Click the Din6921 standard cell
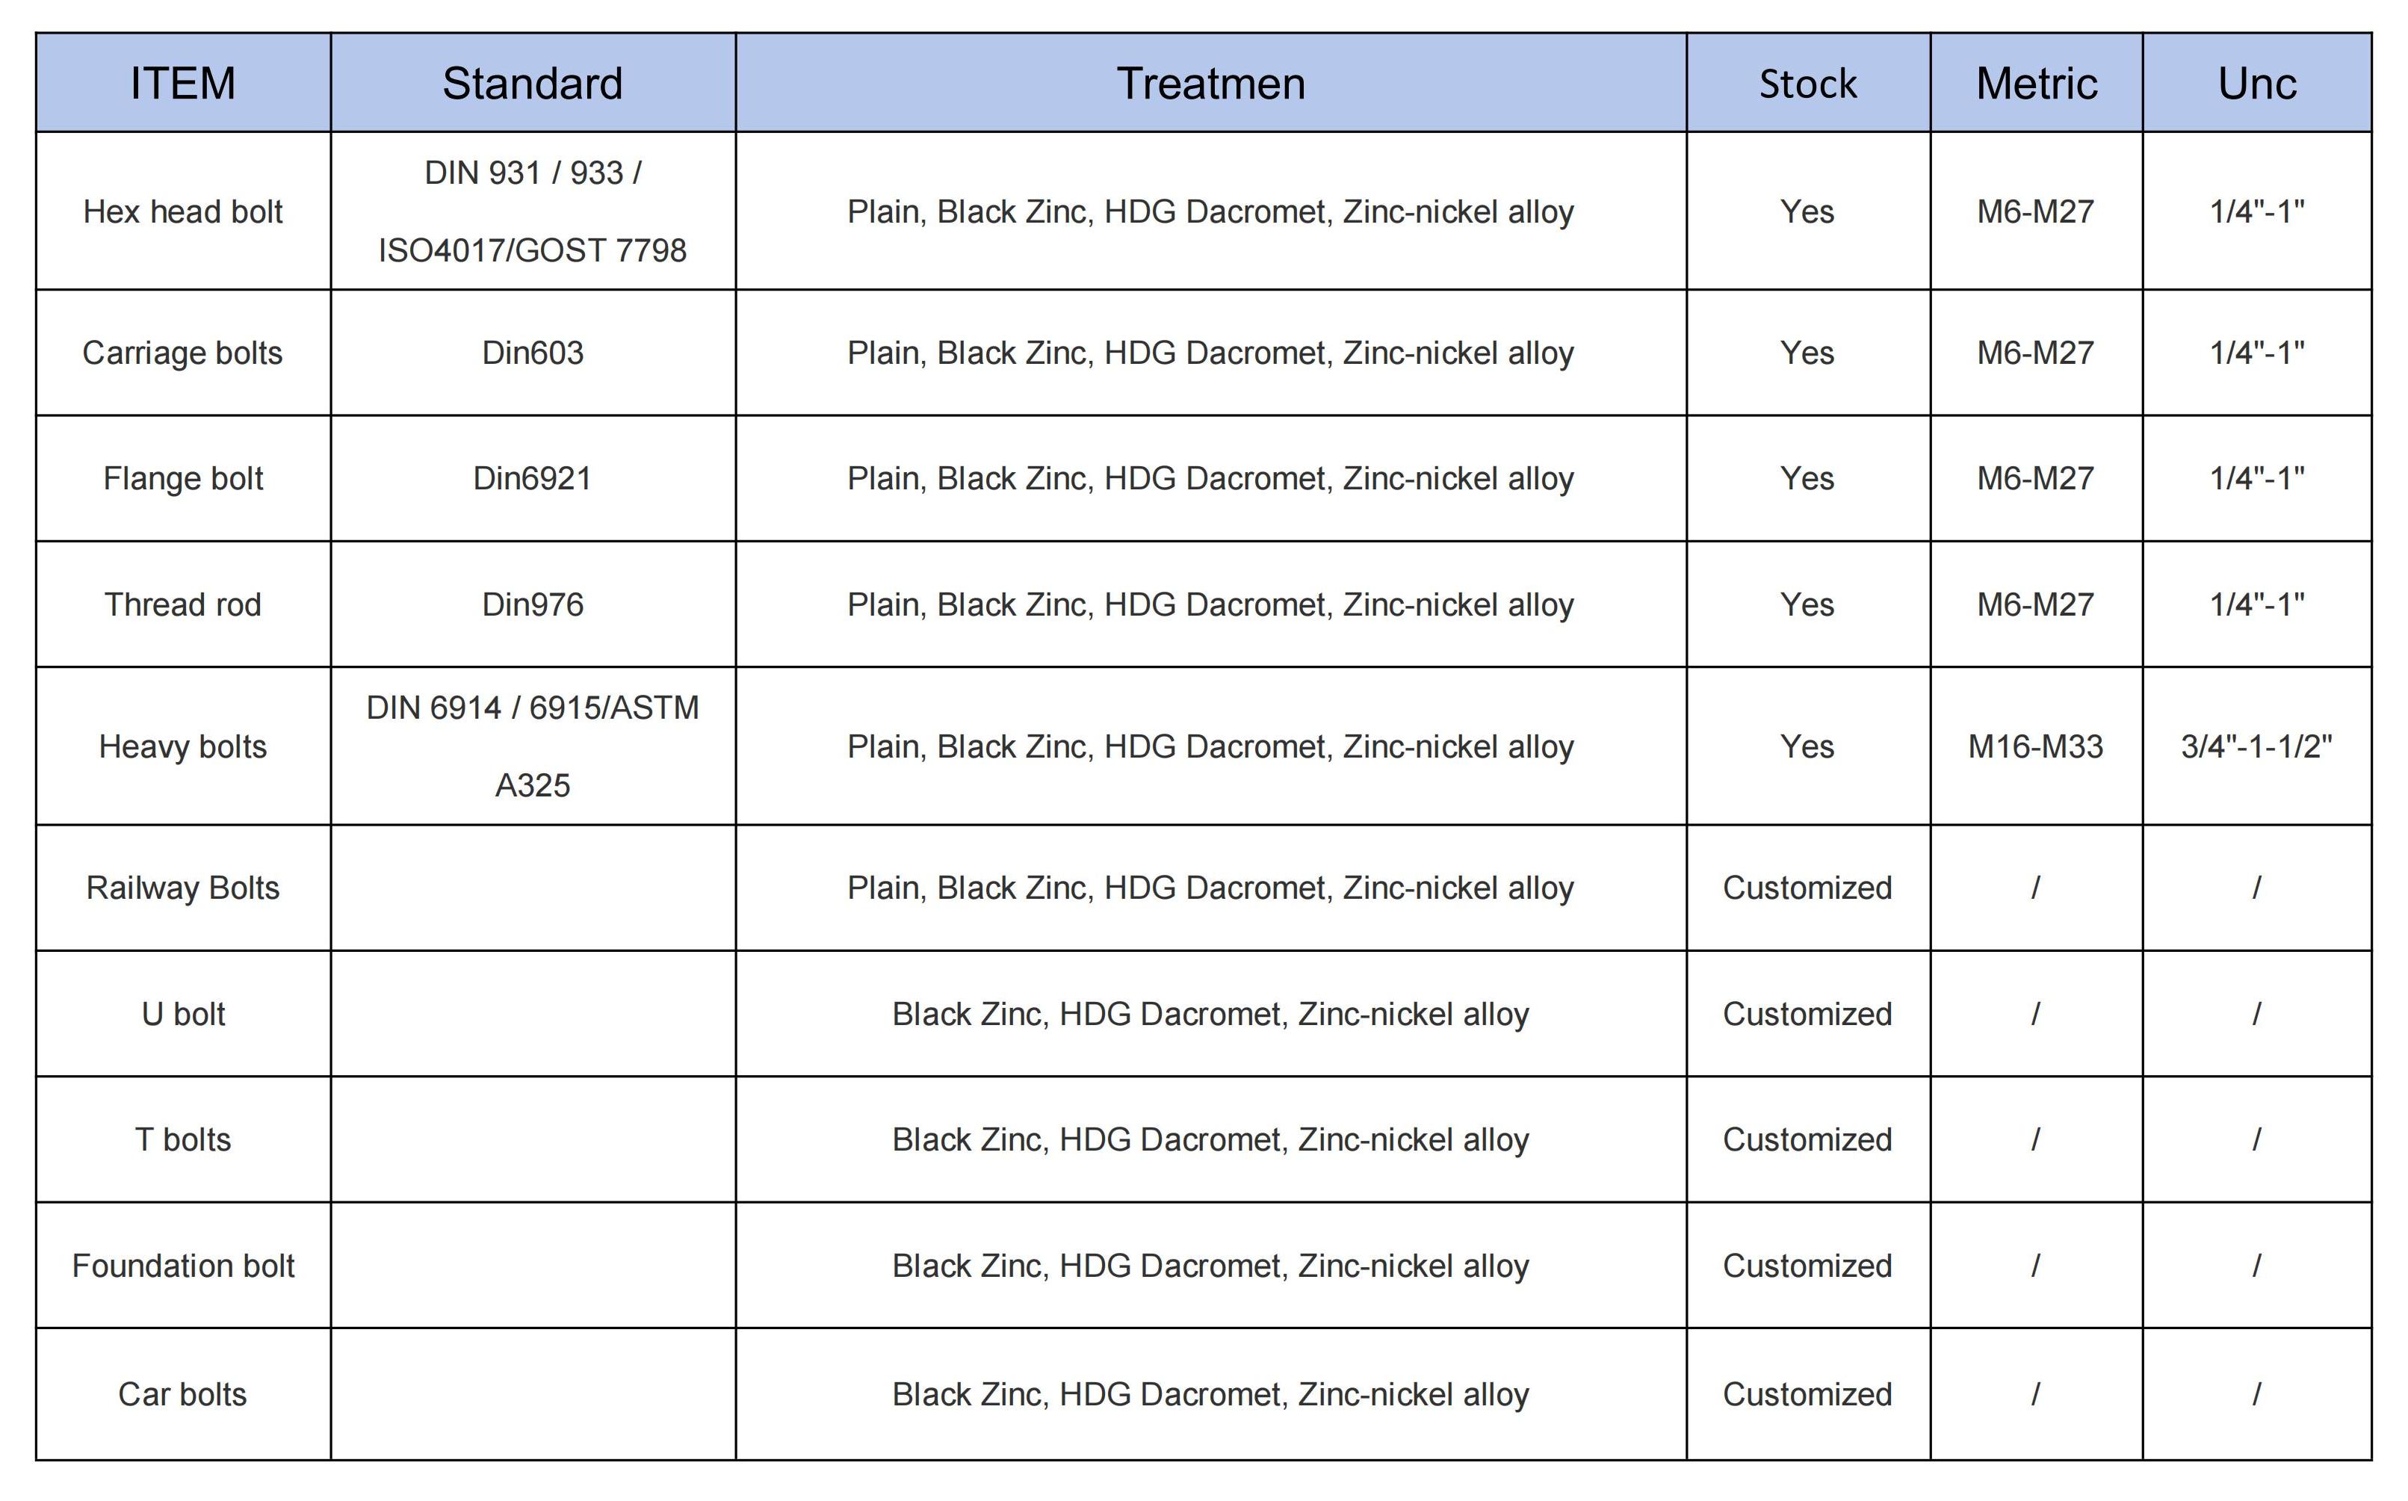 click(x=533, y=477)
